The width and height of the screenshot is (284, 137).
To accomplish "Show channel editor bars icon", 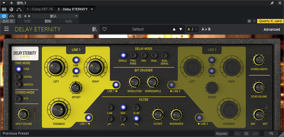I will point(4,9).
